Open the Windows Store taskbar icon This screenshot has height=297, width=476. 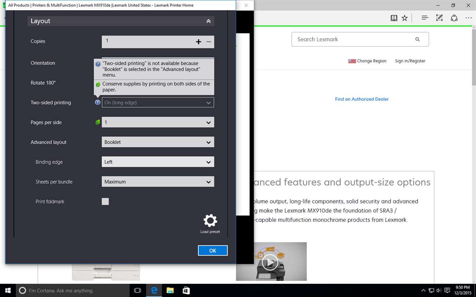[186, 290]
